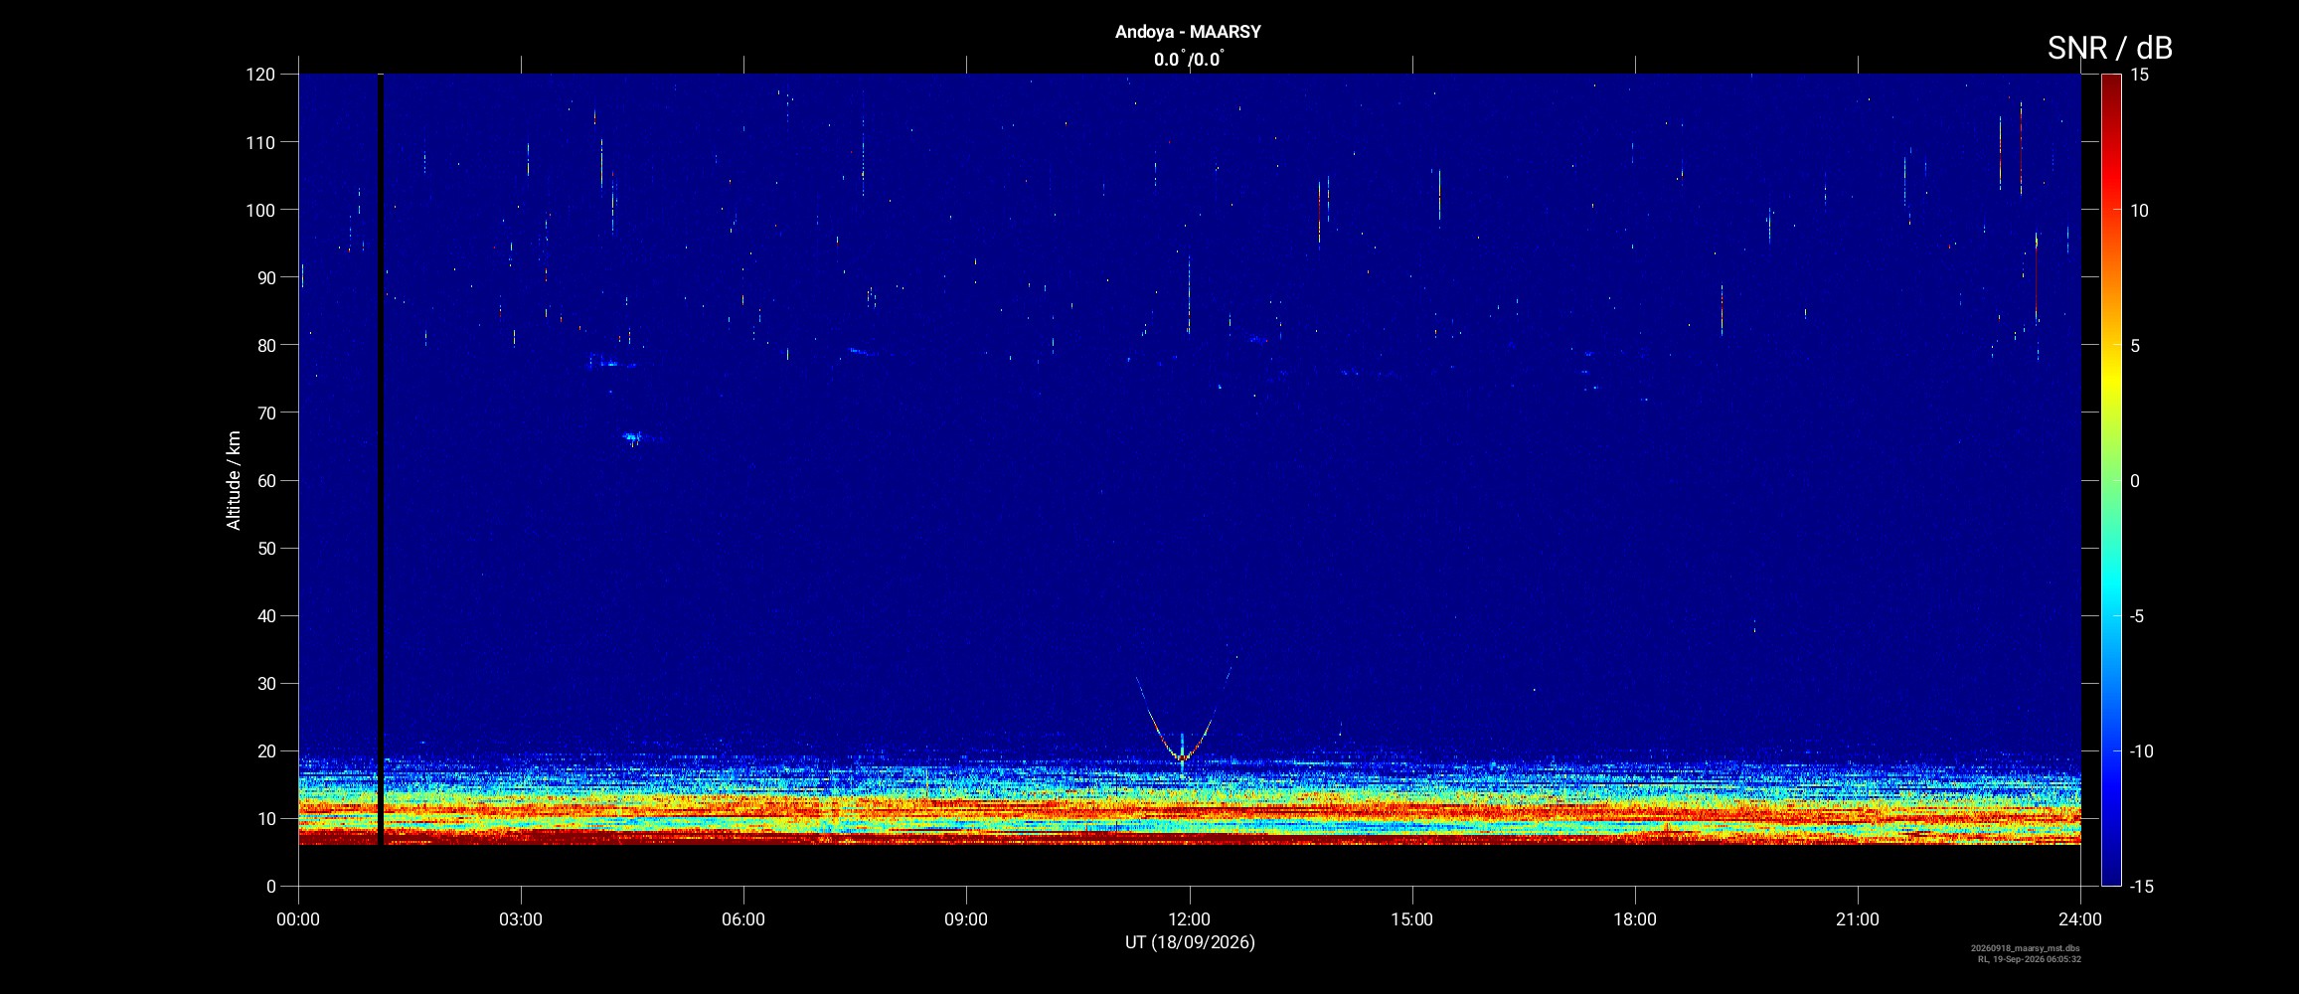Click the "60" altitude tick label

(x=266, y=480)
